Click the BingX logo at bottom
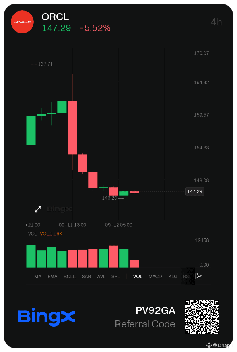The height and width of the screenshot is (352, 237). (47, 317)
